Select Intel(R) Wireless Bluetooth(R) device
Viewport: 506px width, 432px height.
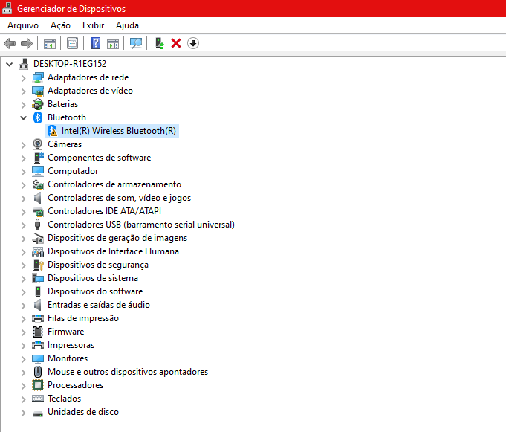[119, 131]
